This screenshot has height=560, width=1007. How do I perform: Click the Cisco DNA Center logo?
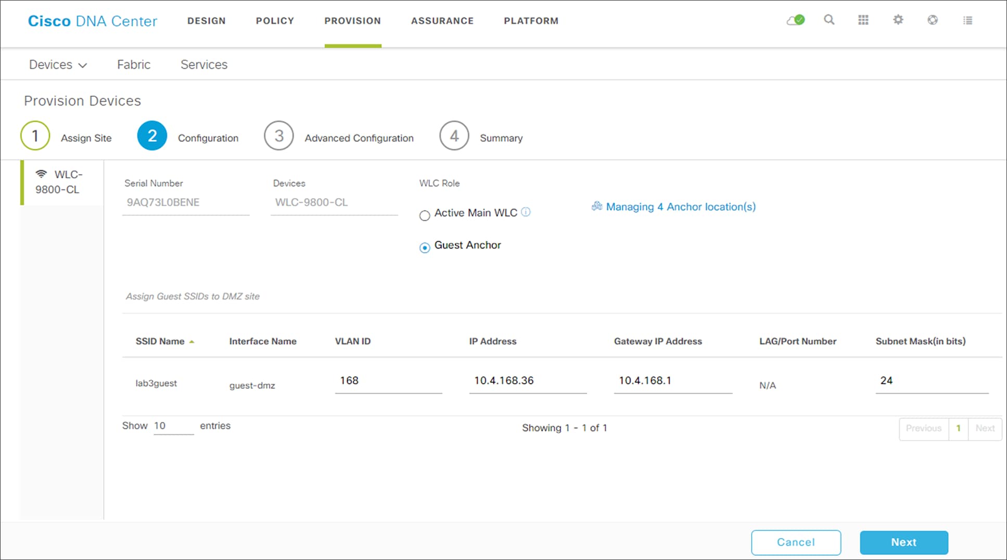tap(92, 21)
